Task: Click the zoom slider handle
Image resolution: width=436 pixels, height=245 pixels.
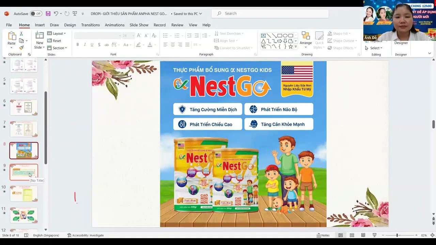Action: point(397,235)
